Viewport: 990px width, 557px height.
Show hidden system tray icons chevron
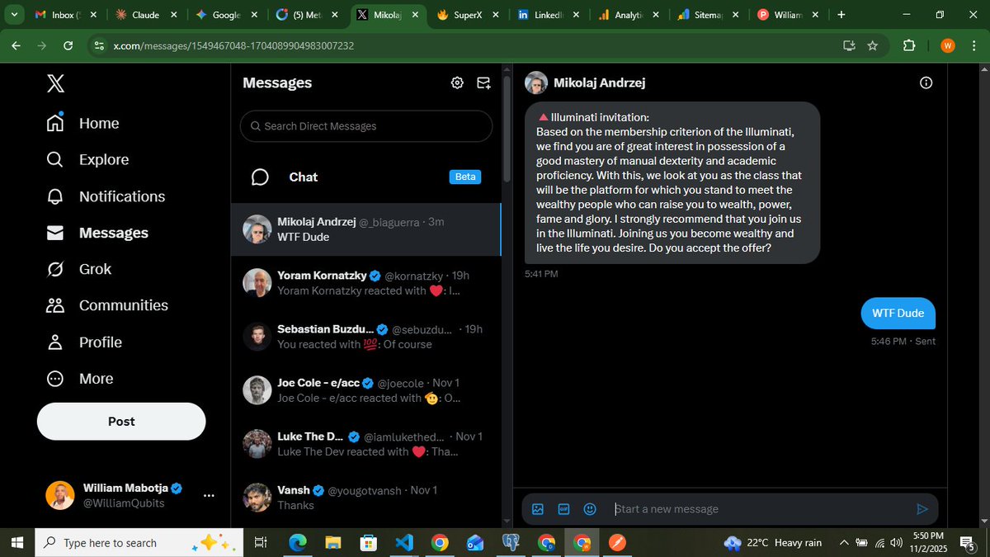point(843,543)
